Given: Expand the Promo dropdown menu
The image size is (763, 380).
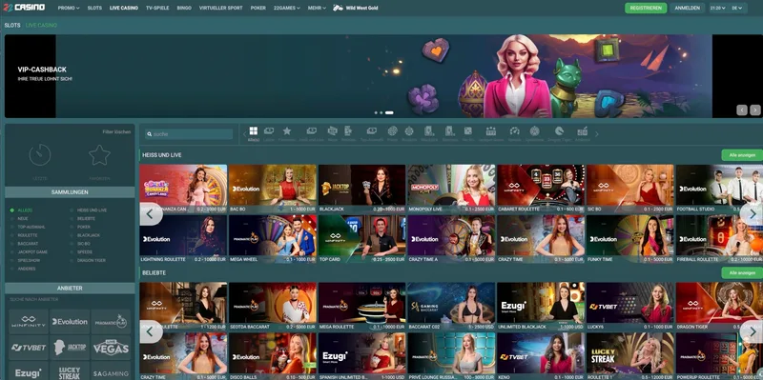Looking at the screenshot, I should [x=69, y=8].
